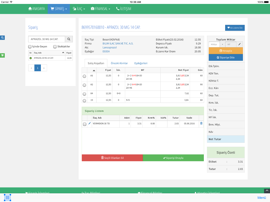Click the Ecz. Kârı row
This screenshot has width=270, height=202.
pos(226,88)
